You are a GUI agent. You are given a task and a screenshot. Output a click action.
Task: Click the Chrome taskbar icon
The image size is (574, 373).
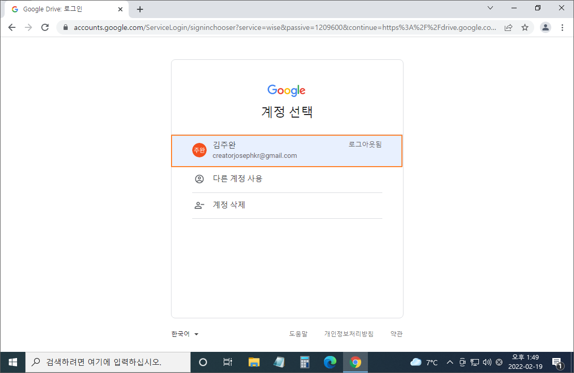pyautogui.click(x=355, y=362)
